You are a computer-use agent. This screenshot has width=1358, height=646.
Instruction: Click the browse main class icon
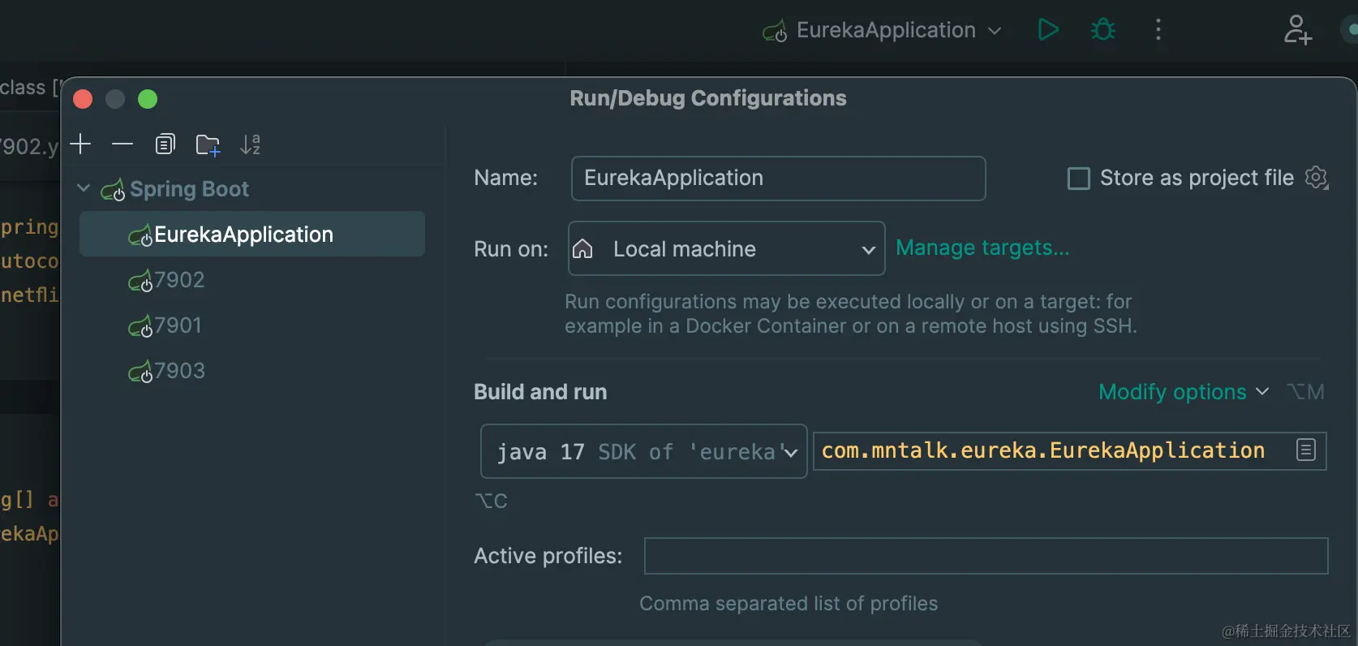click(x=1305, y=450)
